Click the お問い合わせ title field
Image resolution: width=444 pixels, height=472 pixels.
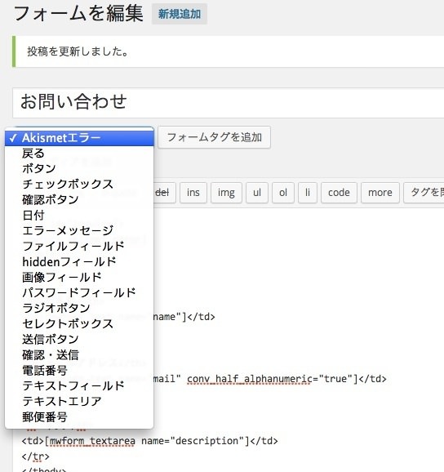click(229, 103)
